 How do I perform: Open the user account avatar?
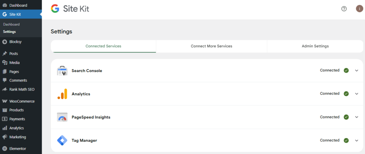[x=359, y=9]
